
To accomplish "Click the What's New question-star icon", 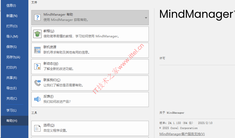I will point(37,66).
